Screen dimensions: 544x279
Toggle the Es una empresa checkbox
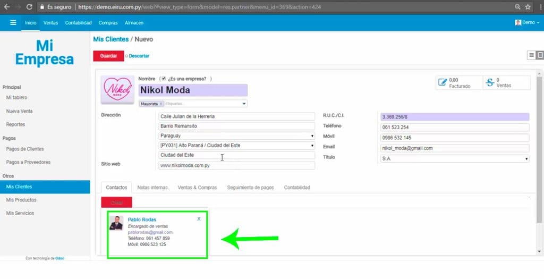[164, 79]
